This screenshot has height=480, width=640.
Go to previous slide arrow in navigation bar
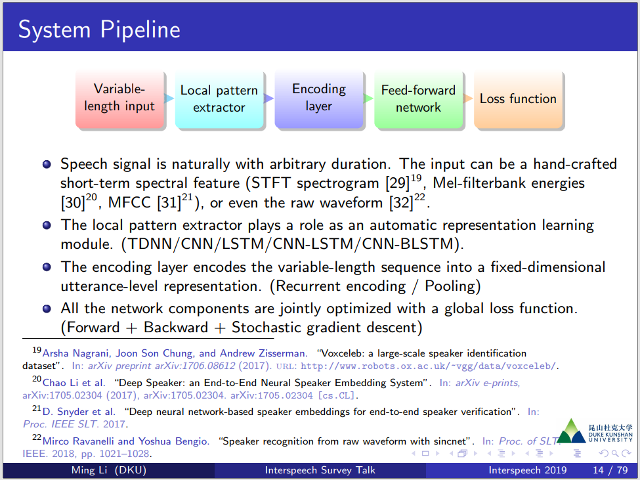414,454
